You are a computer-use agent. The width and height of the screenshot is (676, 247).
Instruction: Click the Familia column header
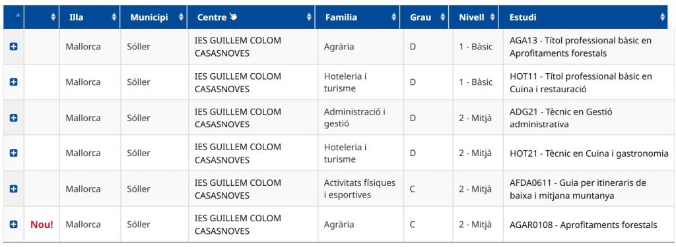tap(357, 17)
